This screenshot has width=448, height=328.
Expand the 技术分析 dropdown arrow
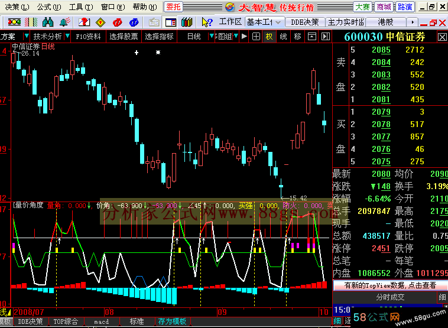[x=67, y=36]
